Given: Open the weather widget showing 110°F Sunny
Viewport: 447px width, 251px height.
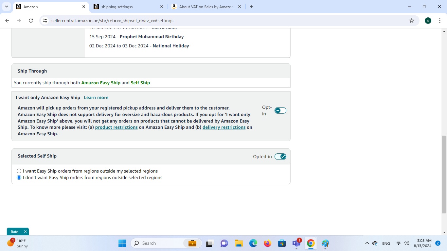Looking at the screenshot, I should (x=18, y=243).
